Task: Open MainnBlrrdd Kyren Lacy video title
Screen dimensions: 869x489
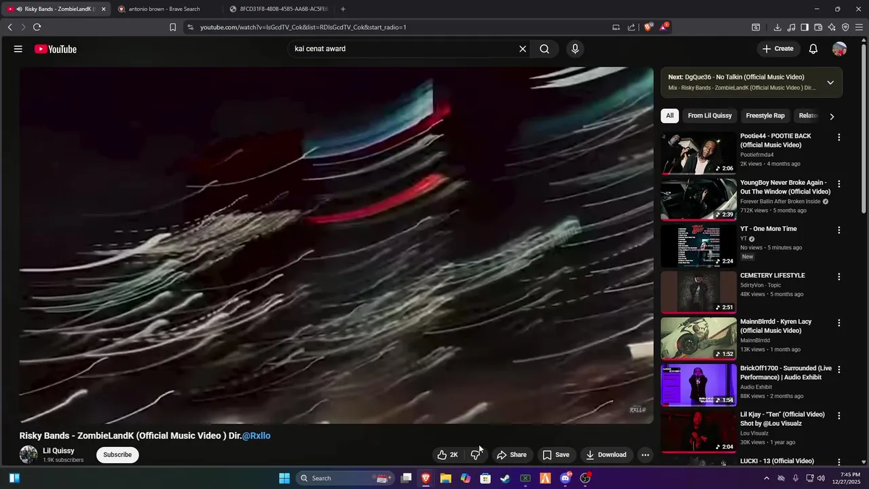Action: [x=776, y=326]
